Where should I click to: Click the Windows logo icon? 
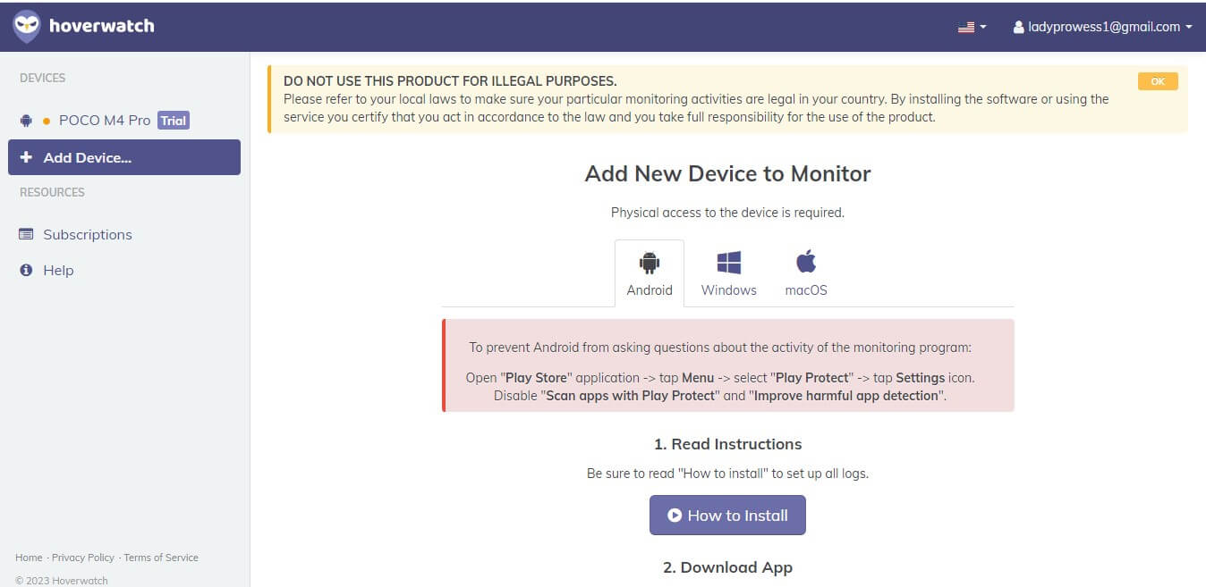point(729,263)
